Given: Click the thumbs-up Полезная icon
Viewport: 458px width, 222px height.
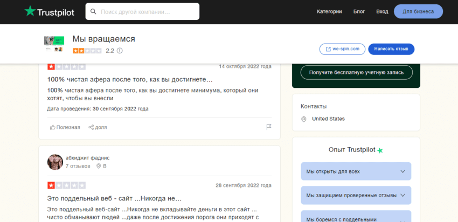Looking at the screenshot, I should [x=53, y=127].
